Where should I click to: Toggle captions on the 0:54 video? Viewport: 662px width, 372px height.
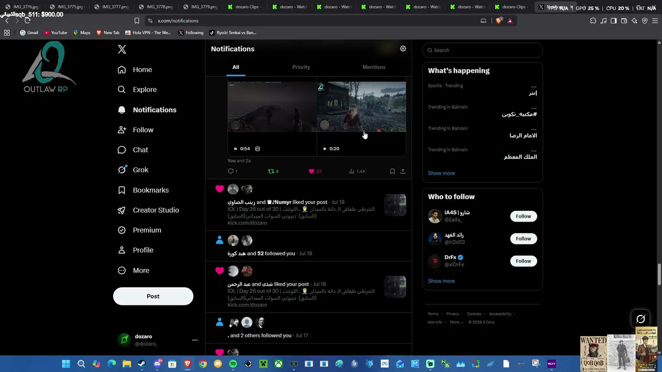pyautogui.click(x=258, y=149)
